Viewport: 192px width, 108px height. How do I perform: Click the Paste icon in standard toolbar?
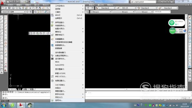37,8
